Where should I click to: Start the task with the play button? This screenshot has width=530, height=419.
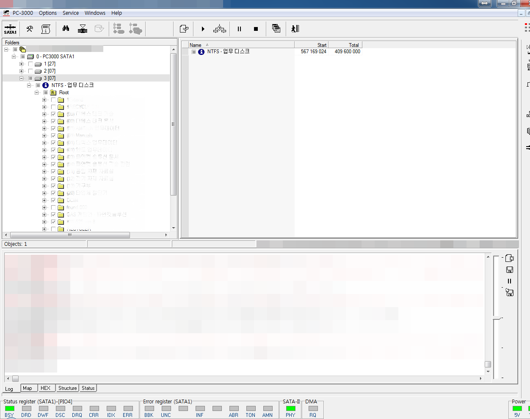(x=203, y=29)
